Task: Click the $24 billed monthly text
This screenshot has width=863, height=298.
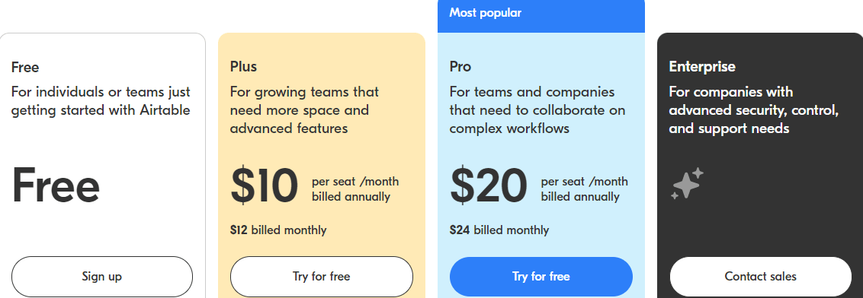Action: pos(499,230)
